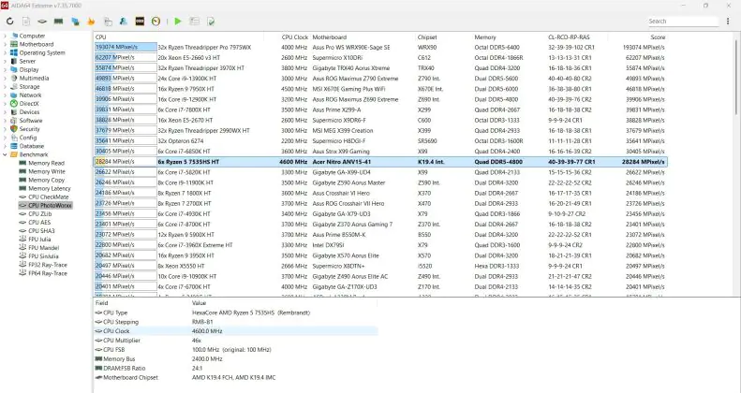Select the 24x Core i9-13900K HT row
Image resolution: width=741 pixels, height=393 pixels.
tap(380, 79)
